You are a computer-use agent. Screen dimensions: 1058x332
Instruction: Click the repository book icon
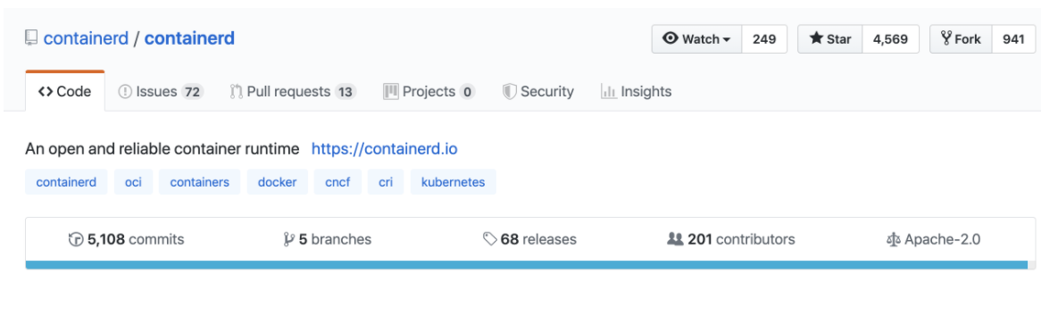click(31, 38)
